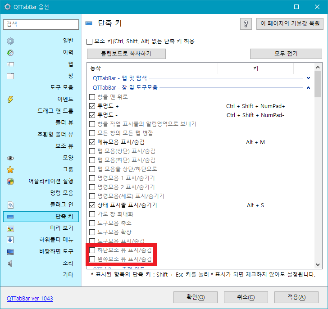Collapse QTTabBar - 창 및 도구모음 group chevron
This screenshot has height=309, width=328.
(x=308, y=87)
